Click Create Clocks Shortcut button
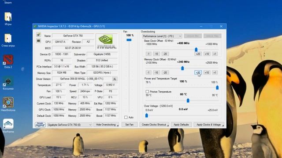 point(154,125)
